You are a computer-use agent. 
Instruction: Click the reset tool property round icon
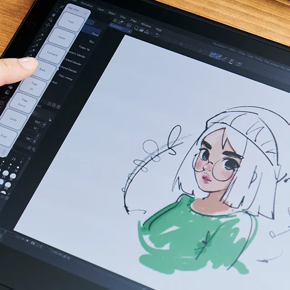point(29,148)
